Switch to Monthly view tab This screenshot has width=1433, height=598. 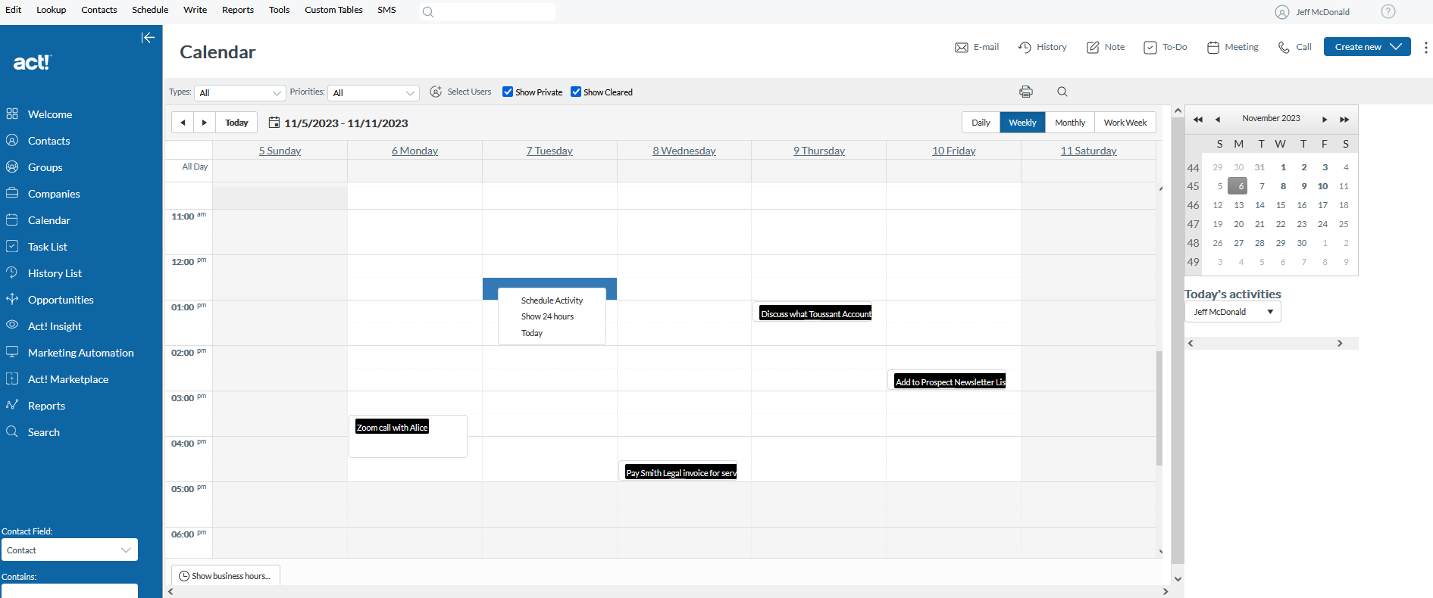1070,123
